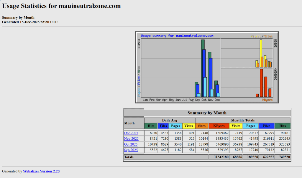Click the chart title for mauineutralzone.com

[177, 36]
